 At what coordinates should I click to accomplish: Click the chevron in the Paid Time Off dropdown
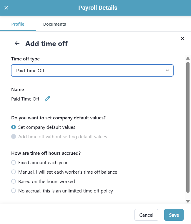(x=167, y=71)
